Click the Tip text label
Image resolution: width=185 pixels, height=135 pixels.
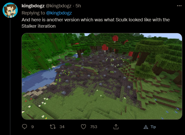click(x=153, y=127)
